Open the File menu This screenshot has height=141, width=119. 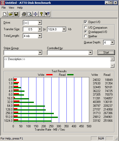click(x=4, y=8)
